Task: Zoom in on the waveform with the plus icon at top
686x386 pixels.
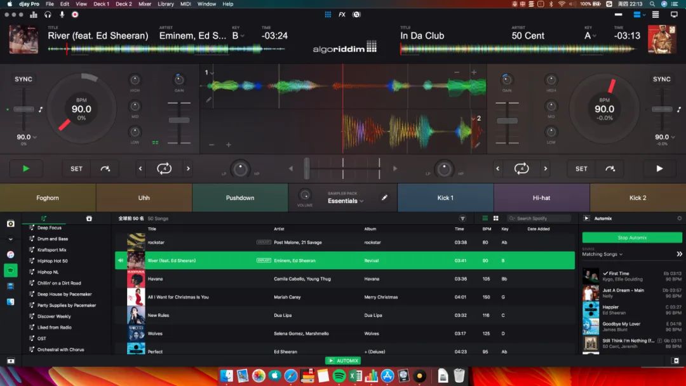Action: point(474,72)
